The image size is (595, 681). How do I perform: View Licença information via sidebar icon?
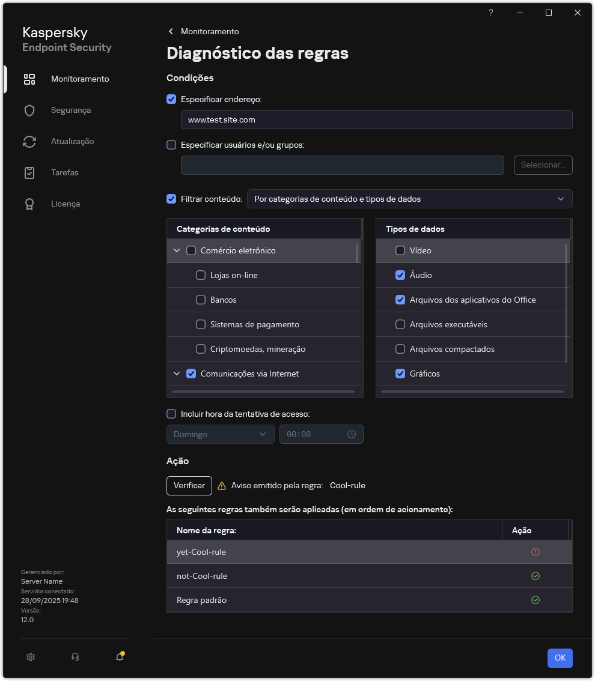[x=65, y=204]
